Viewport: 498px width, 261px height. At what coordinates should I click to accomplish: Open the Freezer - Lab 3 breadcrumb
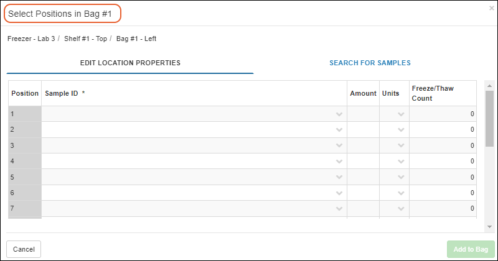click(x=31, y=39)
